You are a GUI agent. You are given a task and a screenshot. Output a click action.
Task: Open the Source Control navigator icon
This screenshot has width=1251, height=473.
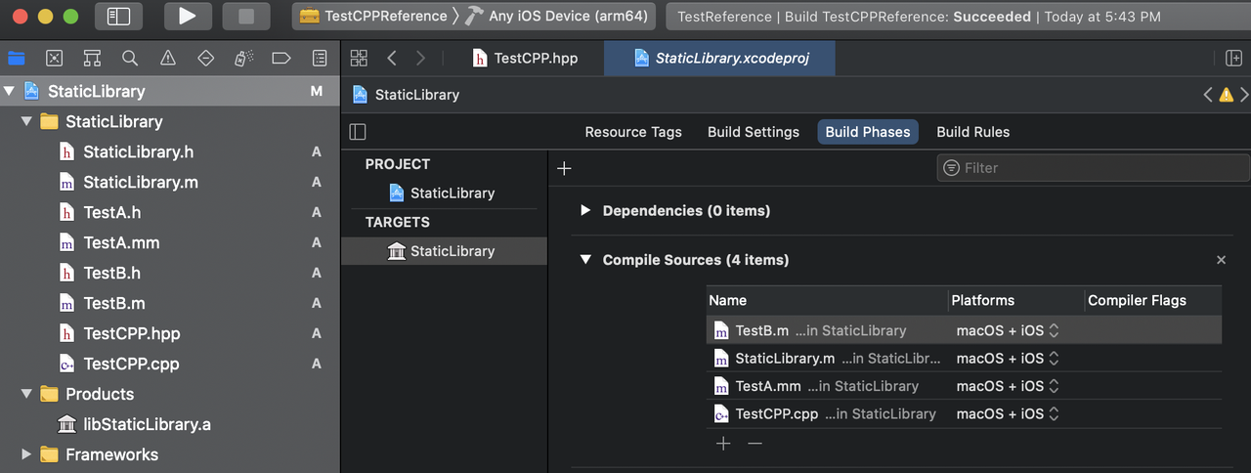(x=54, y=59)
